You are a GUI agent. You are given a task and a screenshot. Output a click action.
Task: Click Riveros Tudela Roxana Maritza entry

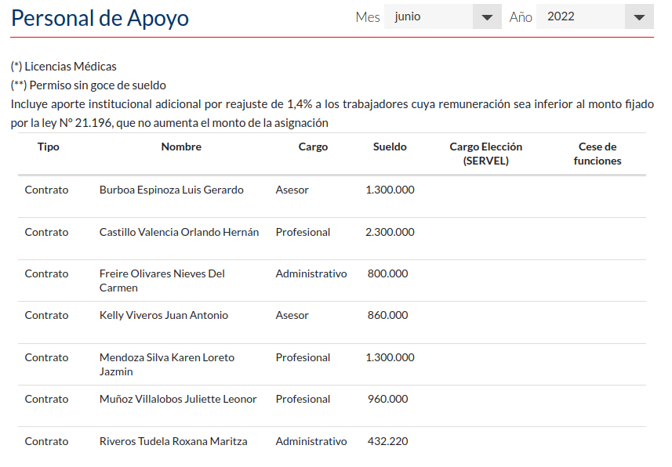(x=173, y=441)
